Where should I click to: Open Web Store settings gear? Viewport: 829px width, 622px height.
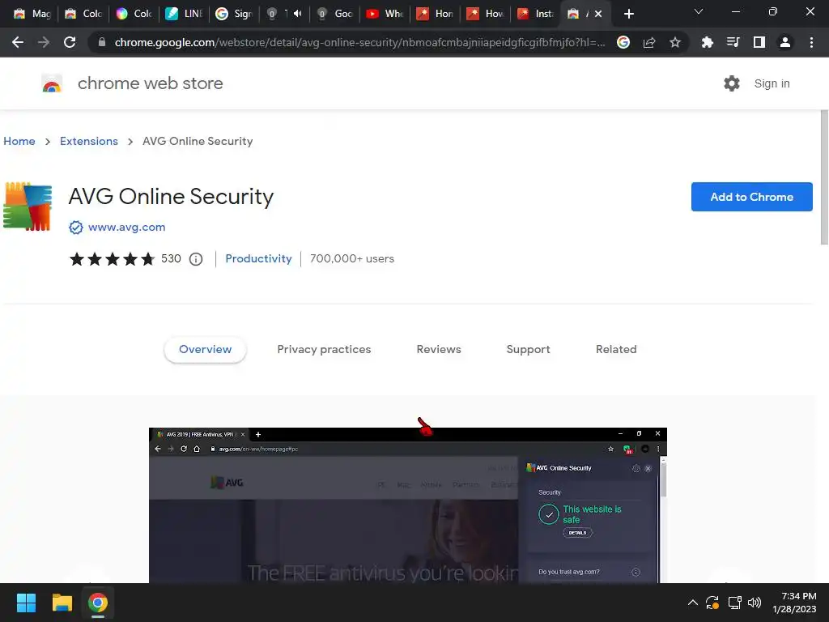click(x=732, y=83)
